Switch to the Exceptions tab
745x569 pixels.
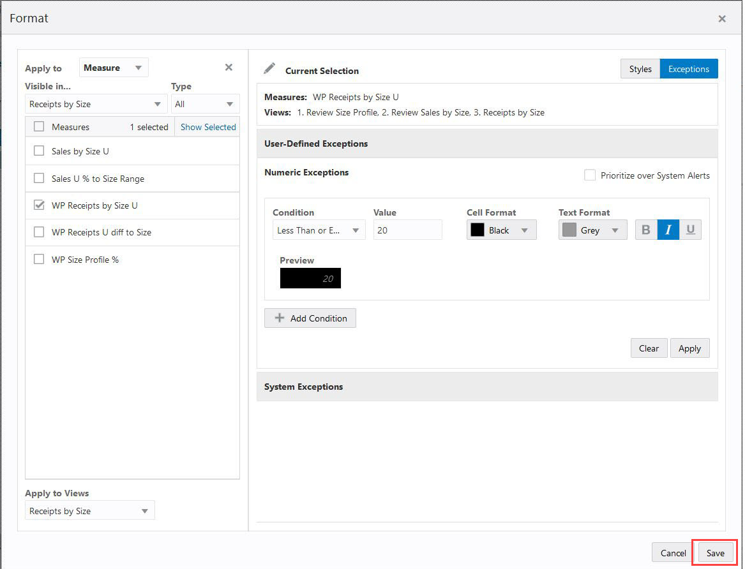click(688, 69)
